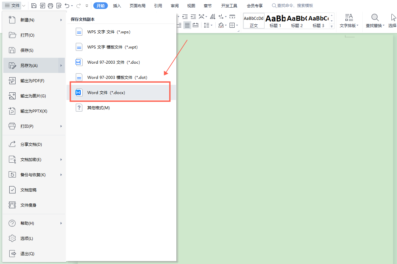Open the 审阅 ribbon tab
Image resolution: width=397 pixels, height=264 pixels.
pos(175,6)
